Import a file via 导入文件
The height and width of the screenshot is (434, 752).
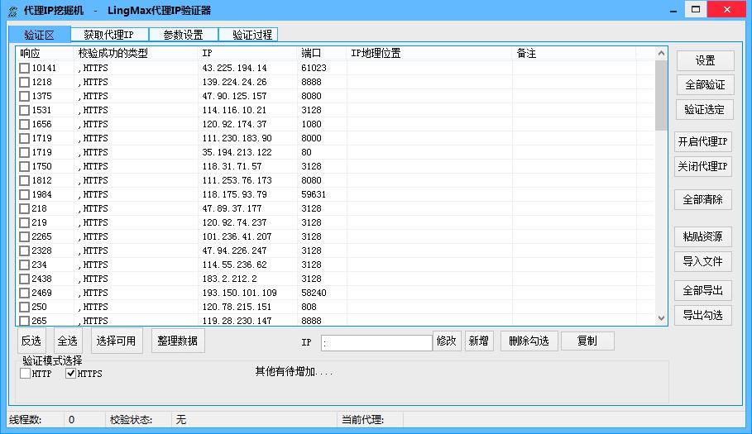point(703,261)
